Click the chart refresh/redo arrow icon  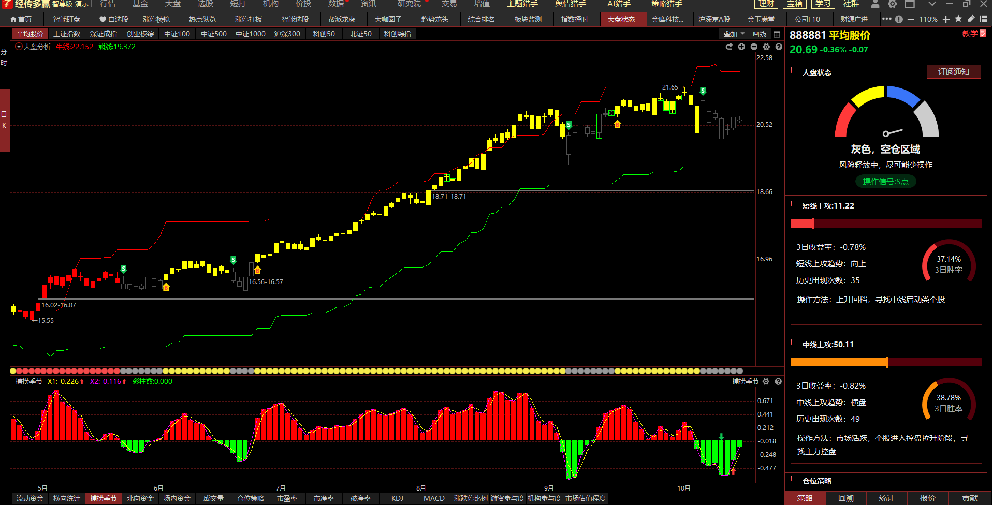pos(729,47)
